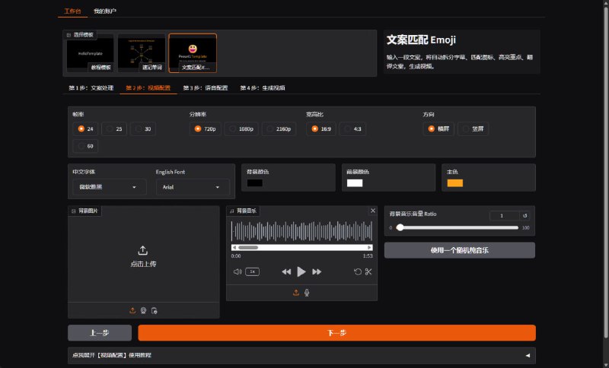The width and height of the screenshot is (609, 368).
Task: Choose the 文案匹配 Emoji template thumbnail
Action: coord(193,53)
